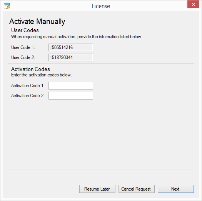
Task: Focus the Activation Code 1 input box
Action: point(71,86)
